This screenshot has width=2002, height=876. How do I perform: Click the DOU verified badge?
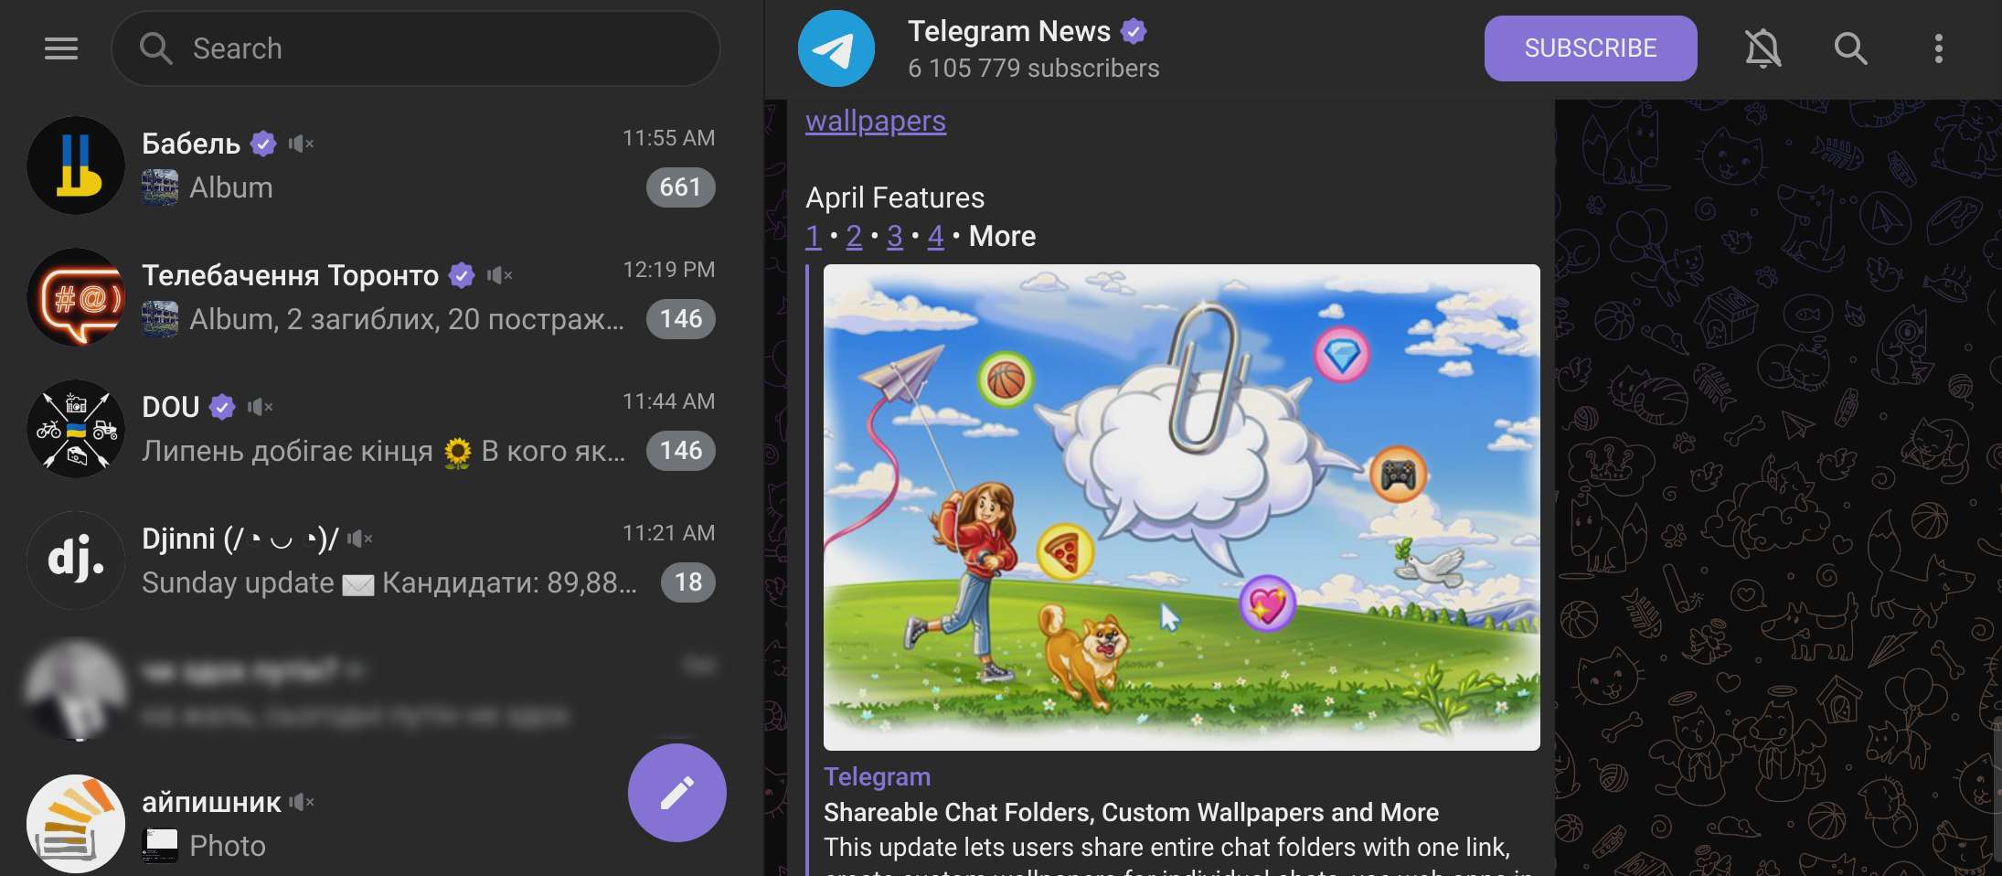point(222,407)
